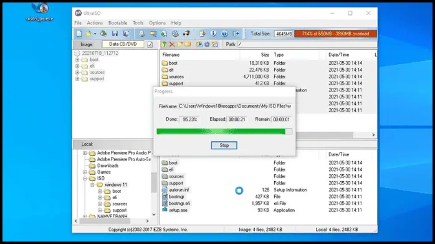
Task: Open the File menu
Action: pyautogui.click(x=78, y=23)
